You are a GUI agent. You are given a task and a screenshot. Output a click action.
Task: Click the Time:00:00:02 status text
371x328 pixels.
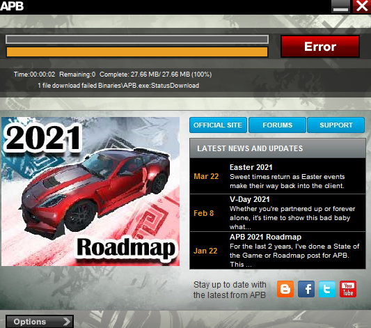click(34, 75)
